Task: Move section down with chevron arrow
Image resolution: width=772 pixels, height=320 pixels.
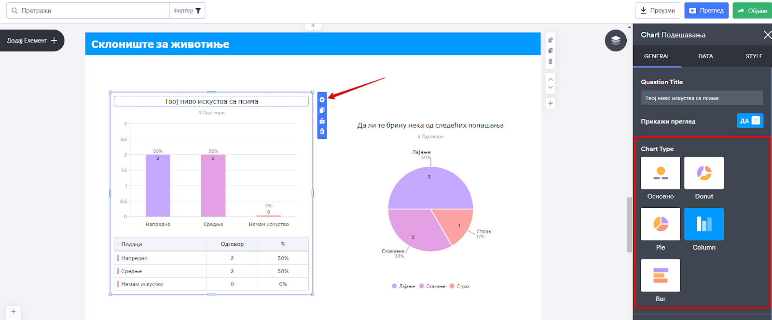Action: click(x=551, y=88)
